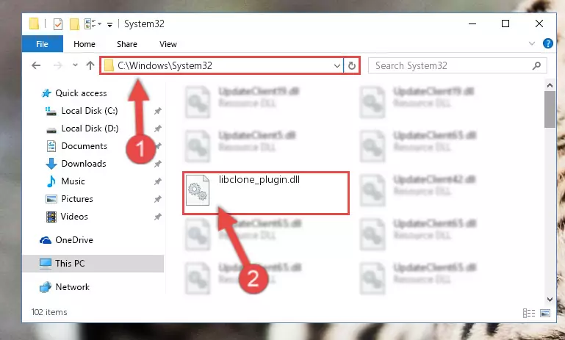Click the Properties checkmark quick access icon
The image size is (565, 340).
coord(58,24)
